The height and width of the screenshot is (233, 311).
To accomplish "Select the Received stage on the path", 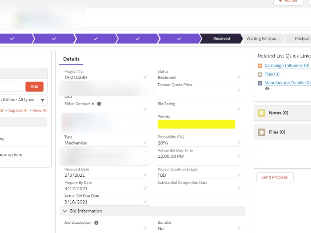I will point(221,38).
